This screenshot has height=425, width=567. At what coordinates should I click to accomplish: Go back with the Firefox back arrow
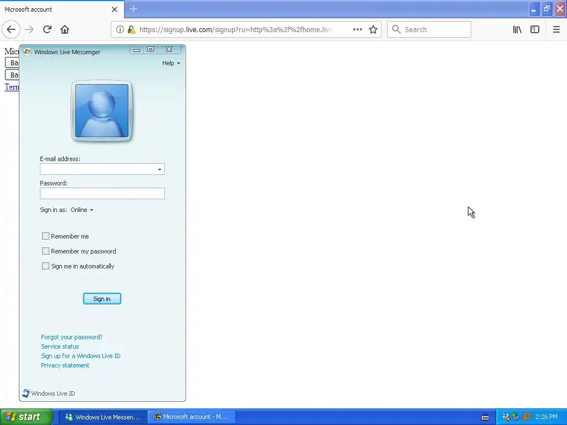coord(11,29)
